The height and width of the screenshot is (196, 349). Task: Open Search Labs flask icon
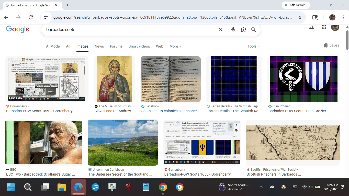point(311,27)
